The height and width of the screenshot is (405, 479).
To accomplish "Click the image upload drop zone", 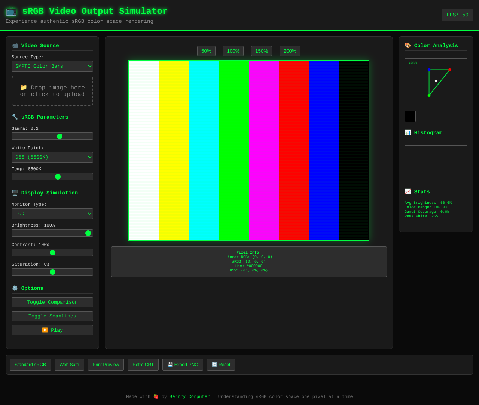I will pyautogui.click(x=52, y=91).
